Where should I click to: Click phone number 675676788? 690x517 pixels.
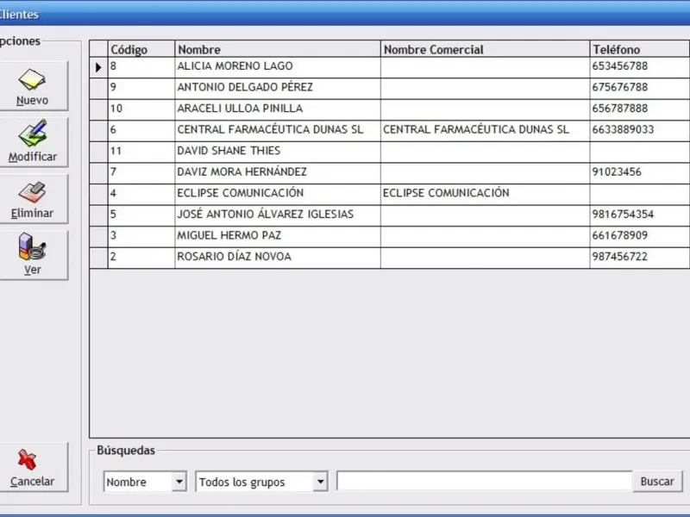tap(619, 87)
